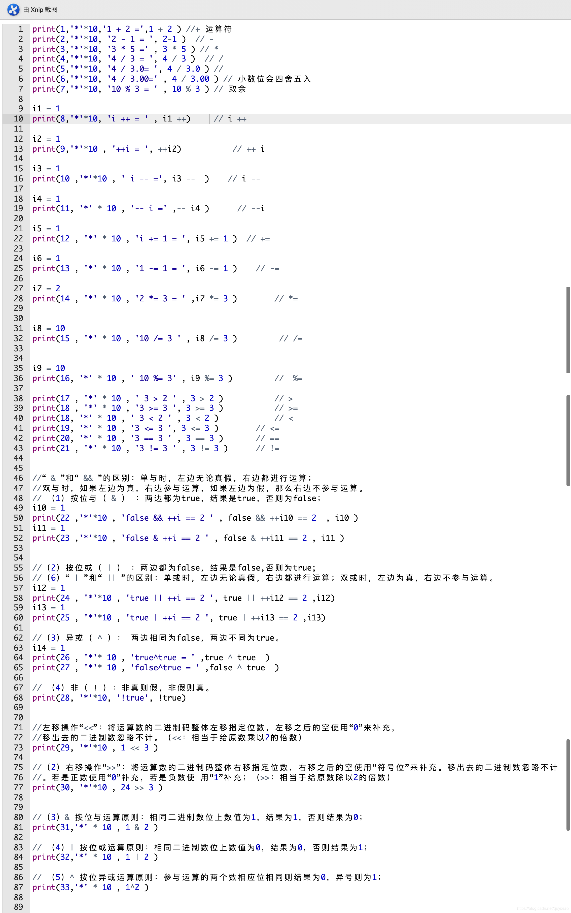The height and width of the screenshot is (913, 571).
Task: Click the 'i7 = 2' assignment
Action: tap(46, 288)
